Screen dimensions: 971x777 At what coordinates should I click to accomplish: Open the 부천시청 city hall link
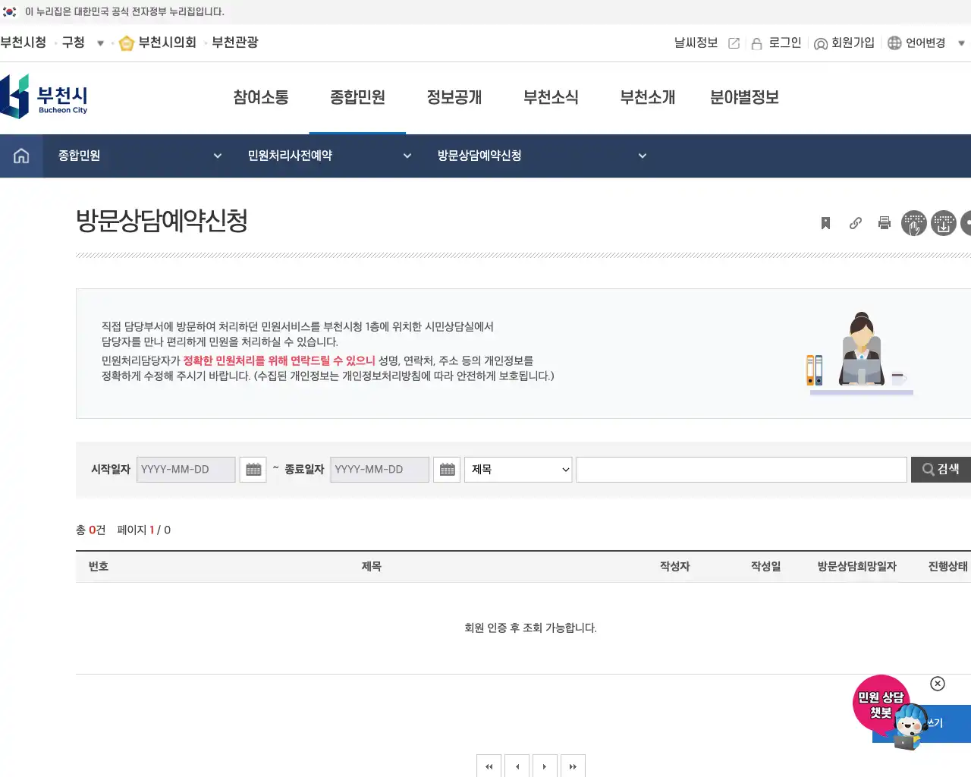click(24, 42)
